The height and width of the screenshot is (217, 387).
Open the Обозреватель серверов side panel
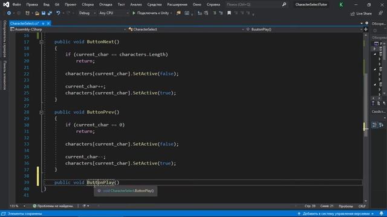click(x=4, y=39)
